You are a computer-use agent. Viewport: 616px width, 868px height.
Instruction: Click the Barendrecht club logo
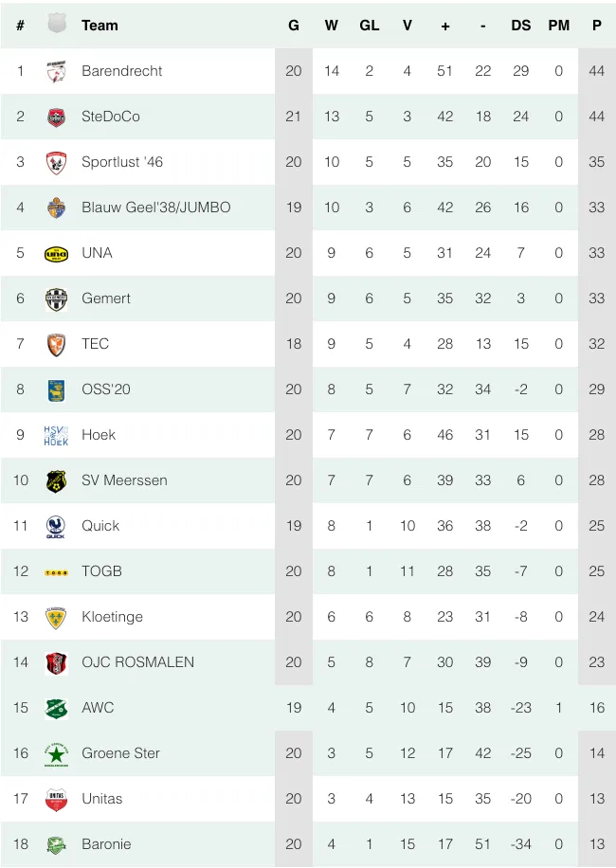pyautogui.click(x=56, y=71)
